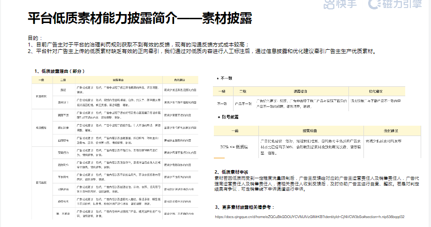Image resolution: width=431 pixels, height=227 pixels.
Task: Select the line starting 1、目前广告主对于平台的治理判罚规则
Action: (138, 45)
